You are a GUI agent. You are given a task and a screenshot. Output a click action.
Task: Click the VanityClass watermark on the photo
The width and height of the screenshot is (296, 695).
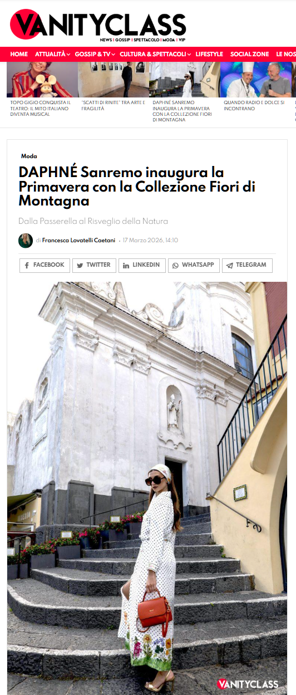coord(248,683)
